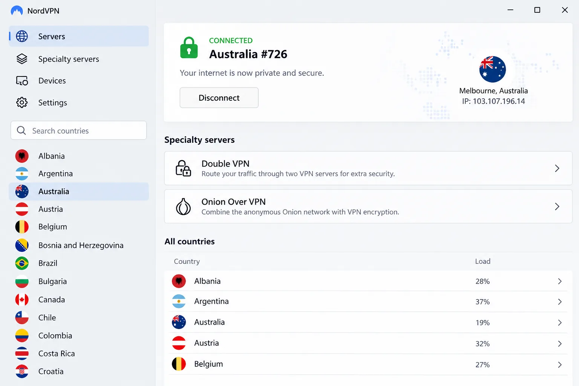Expand Argentina row chevron in table
Viewport: 579px width, 386px height.
tap(559, 302)
